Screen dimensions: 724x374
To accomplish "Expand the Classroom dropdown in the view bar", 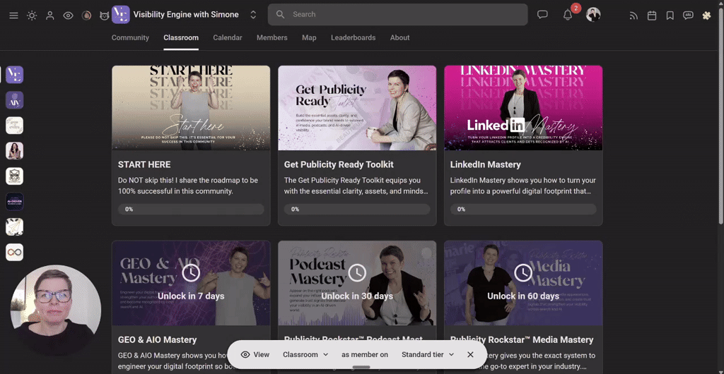I will point(305,355).
